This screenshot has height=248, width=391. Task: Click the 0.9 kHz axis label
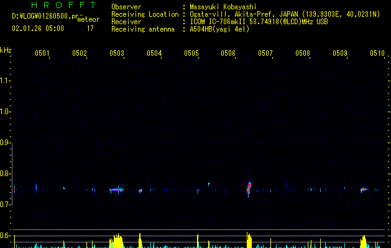pos(5,143)
